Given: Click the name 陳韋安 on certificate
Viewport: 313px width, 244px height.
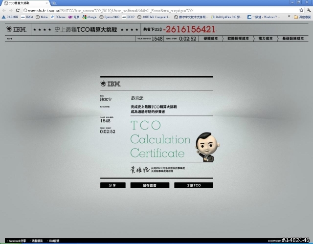Looking at the screenshot, I should 106,99.
